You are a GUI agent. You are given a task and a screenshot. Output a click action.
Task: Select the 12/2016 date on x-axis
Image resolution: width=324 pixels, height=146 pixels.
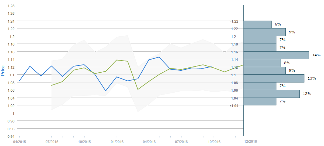point(251,141)
